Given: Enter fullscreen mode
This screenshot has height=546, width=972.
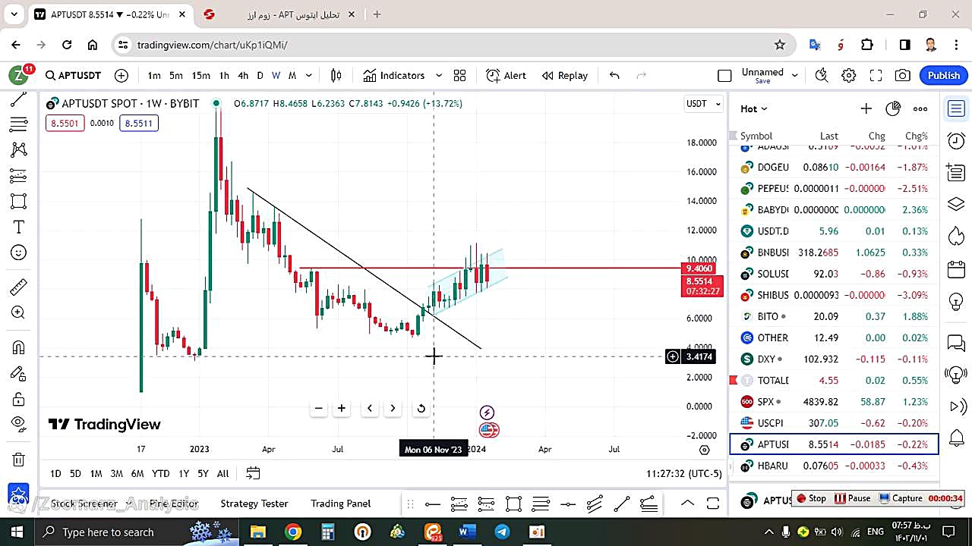Looking at the screenshot, I should (x=876, y=75).
